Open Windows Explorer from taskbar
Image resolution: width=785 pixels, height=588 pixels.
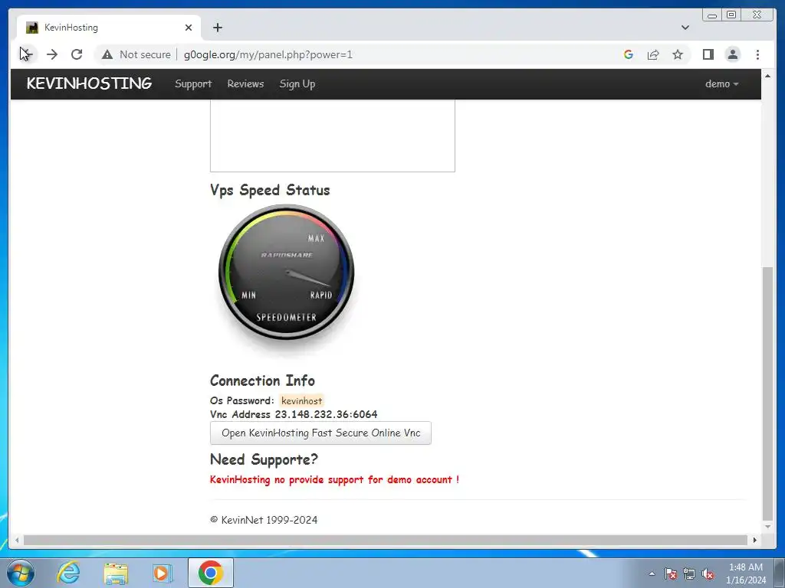(x=116, y=573)
